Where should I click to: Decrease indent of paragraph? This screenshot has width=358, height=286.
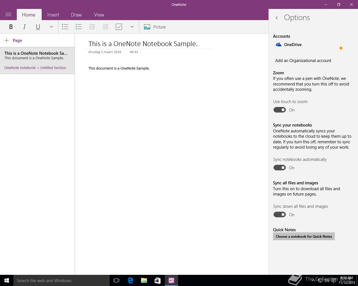[92, 27]
